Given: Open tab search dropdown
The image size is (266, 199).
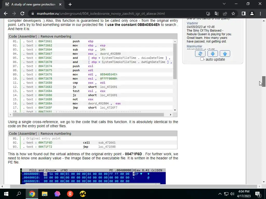Looking at the screenshot, I should tap(224, 4).
